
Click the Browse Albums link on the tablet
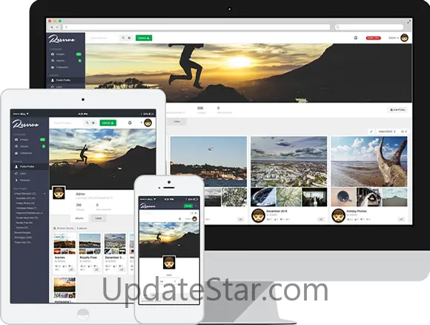pos(64,228)
